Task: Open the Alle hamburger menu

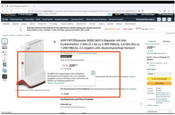Action: coord(5,19)
